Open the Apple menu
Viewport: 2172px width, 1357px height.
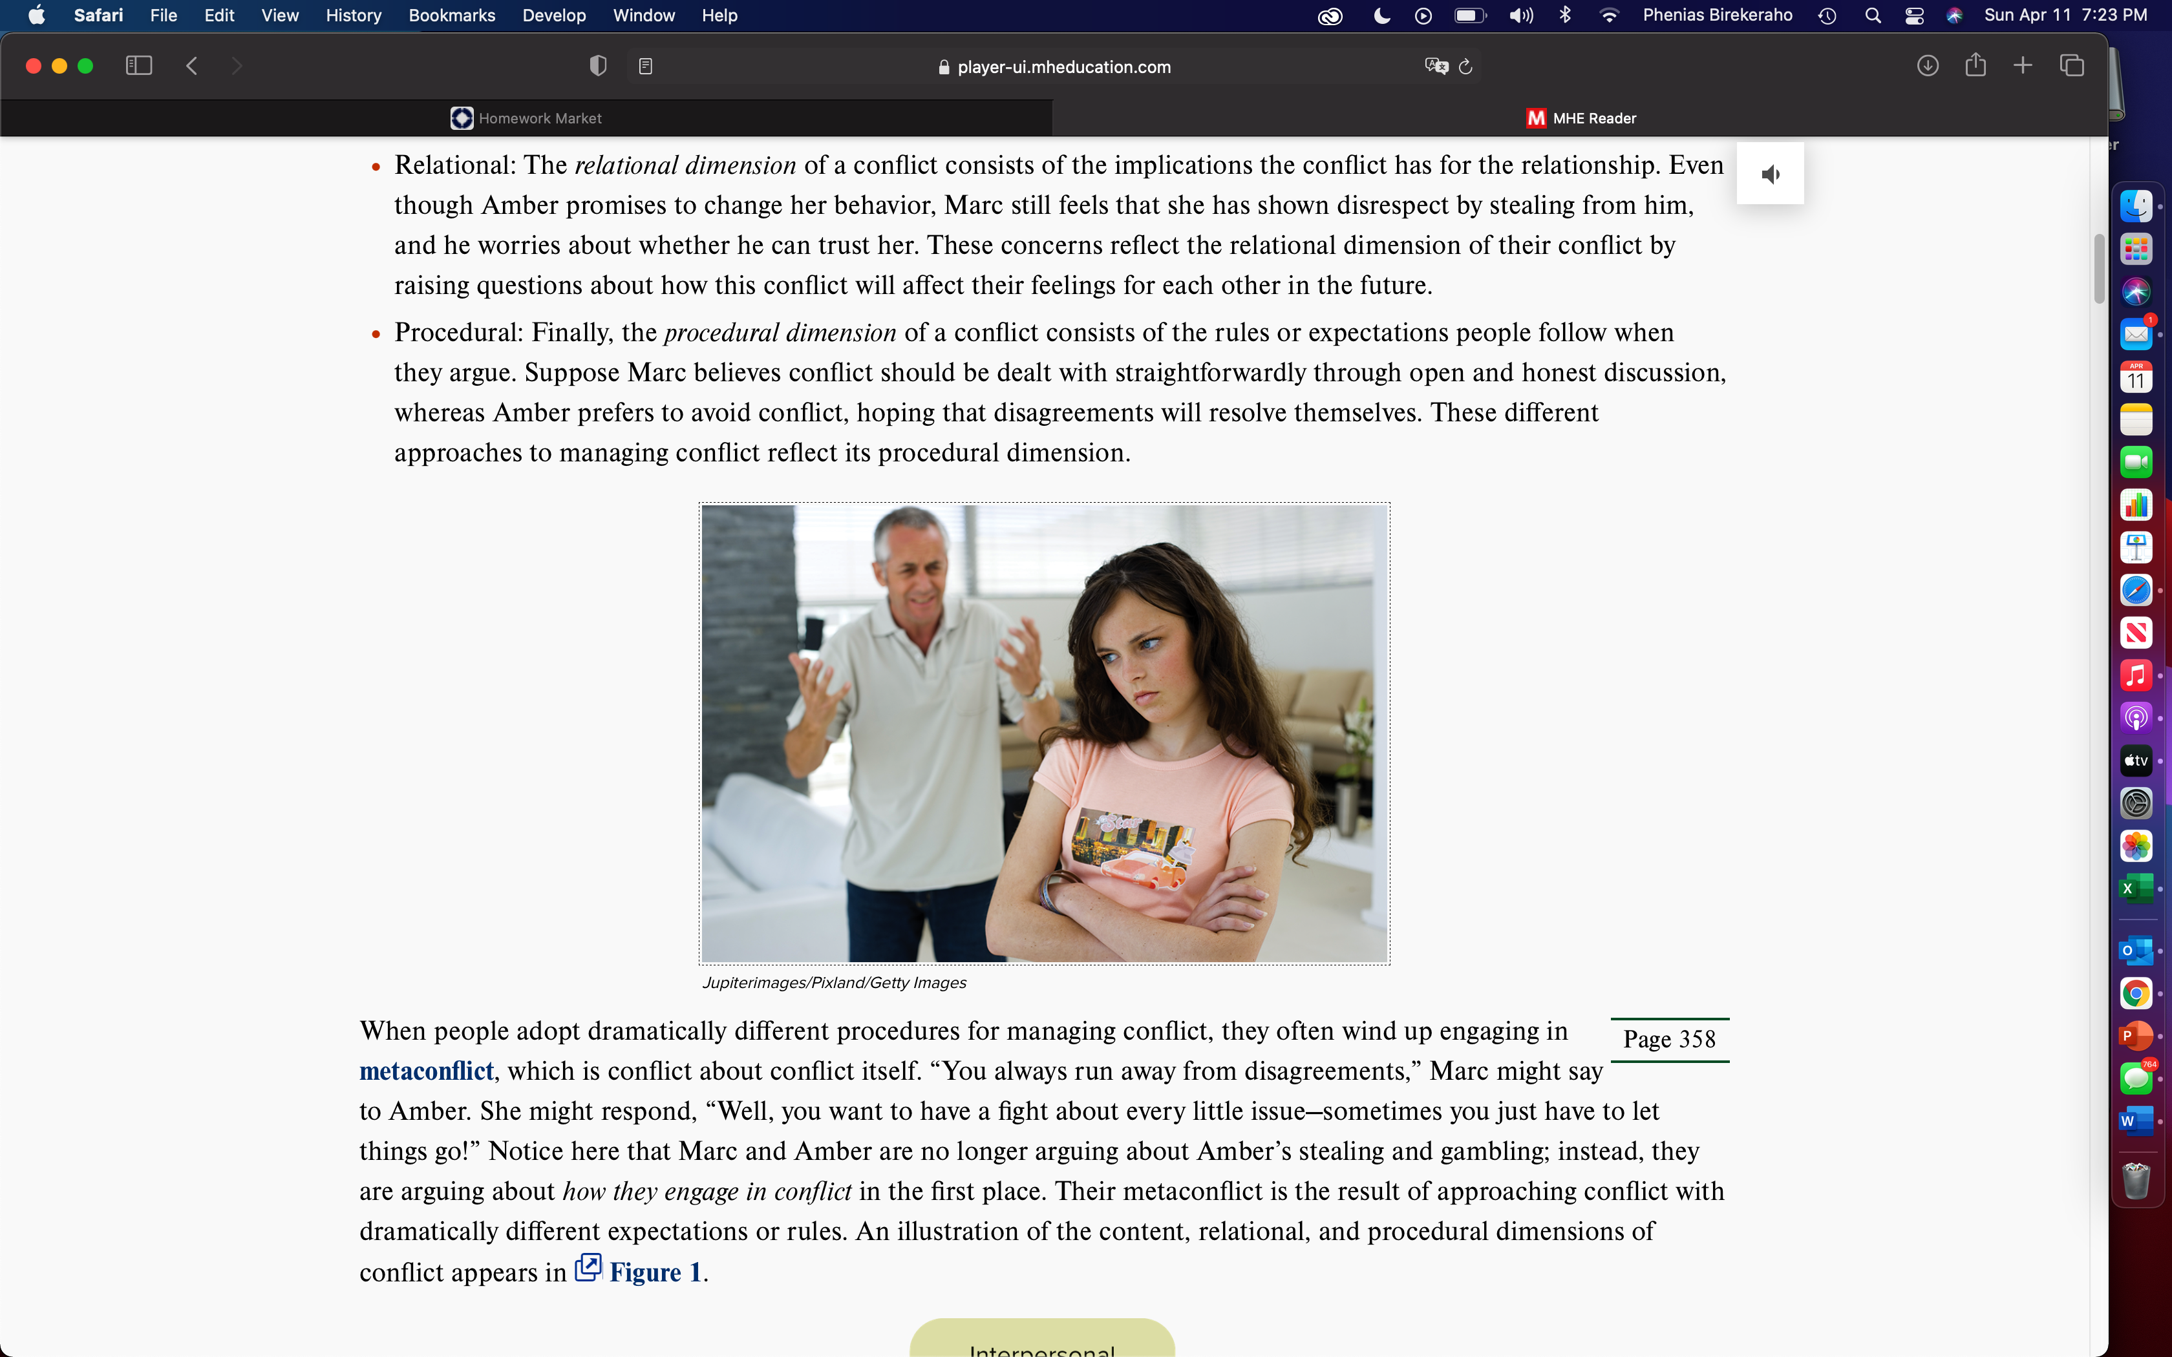tap(37, 16)
